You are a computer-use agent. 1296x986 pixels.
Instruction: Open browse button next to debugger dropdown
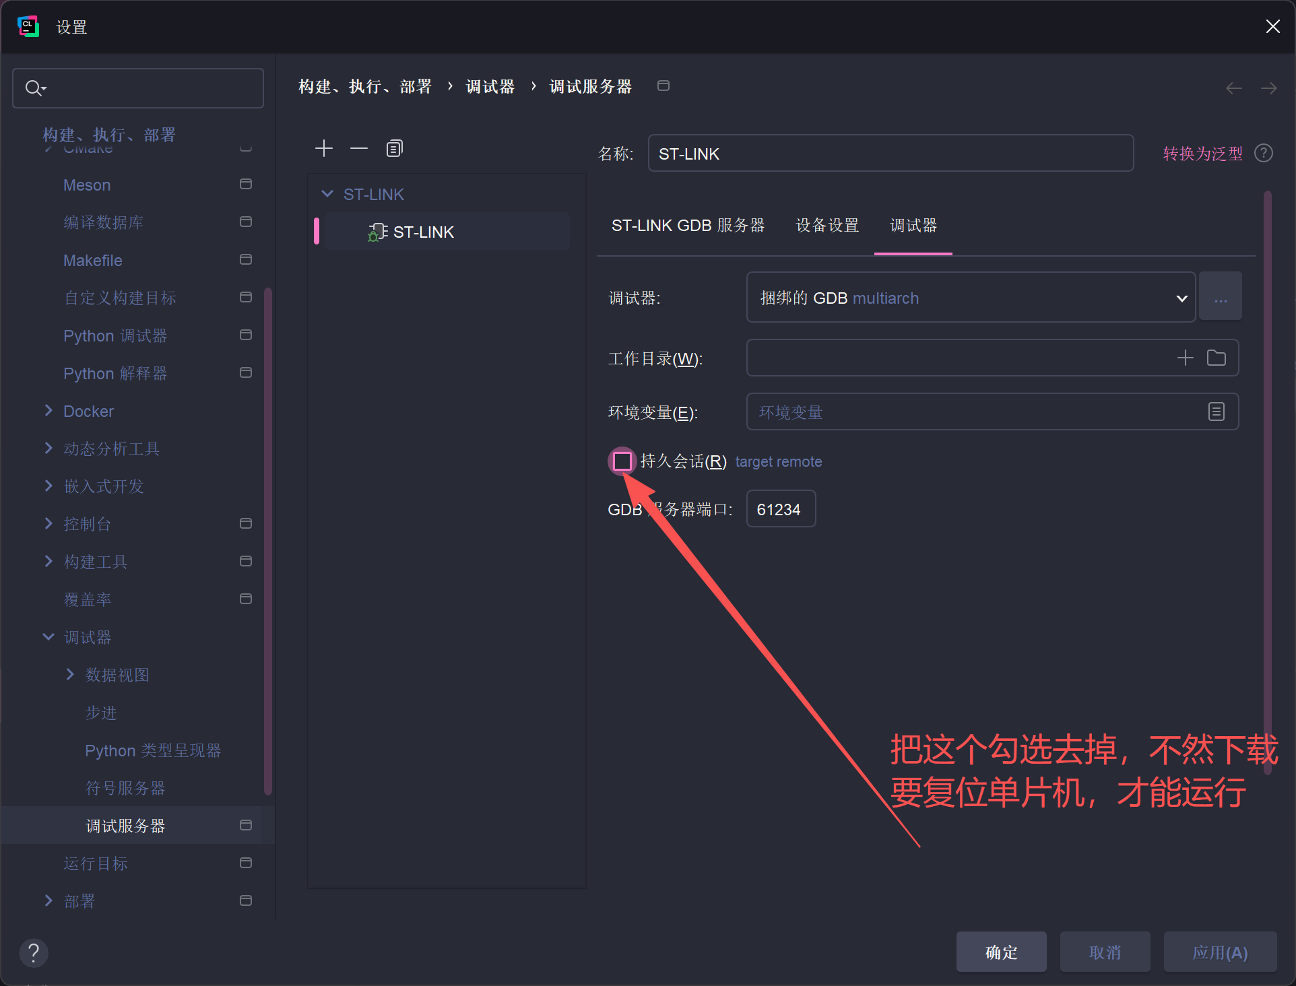[1221, 297]
